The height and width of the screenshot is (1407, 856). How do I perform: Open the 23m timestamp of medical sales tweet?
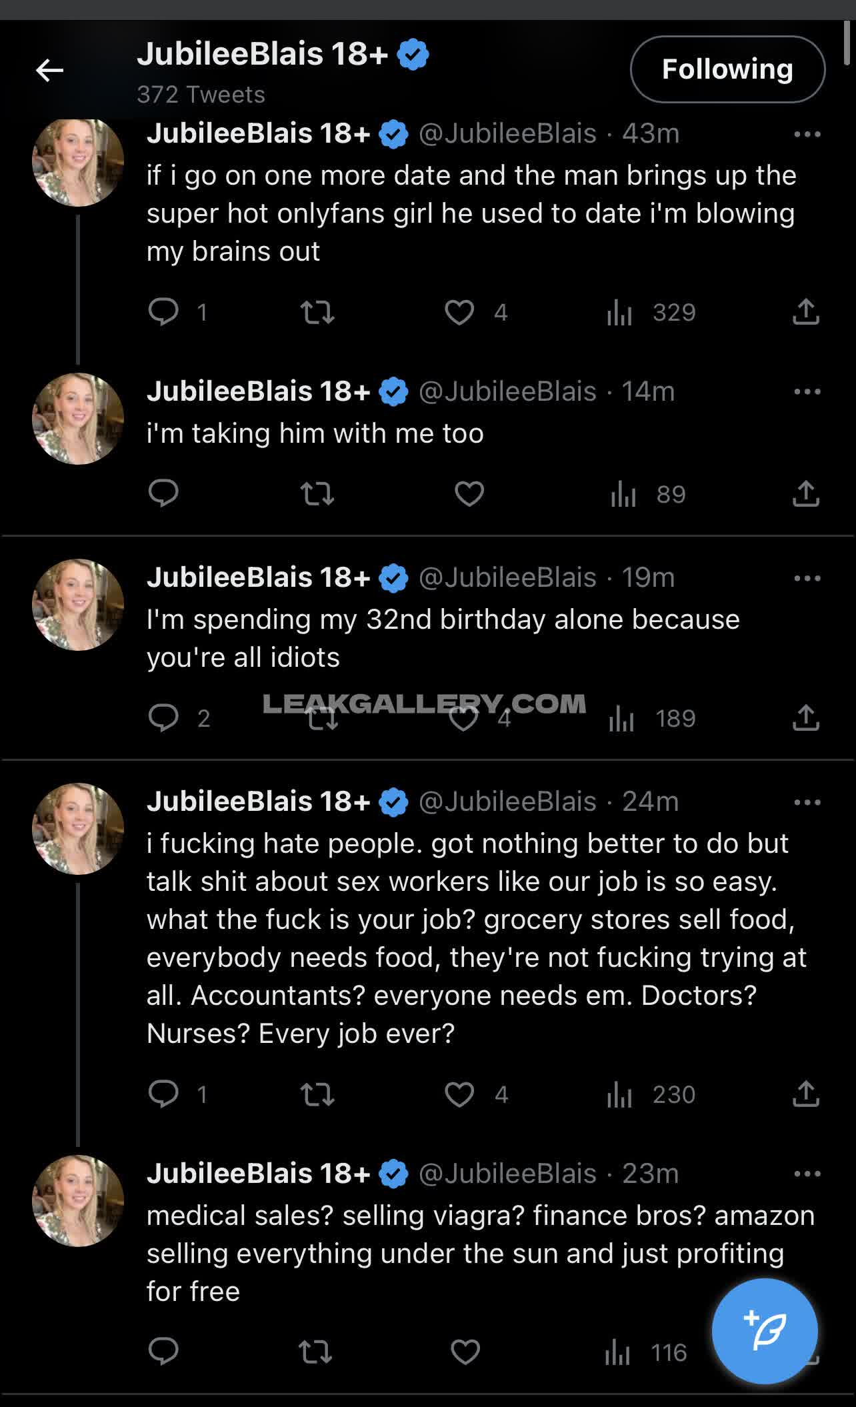[x=650, y=1174]
